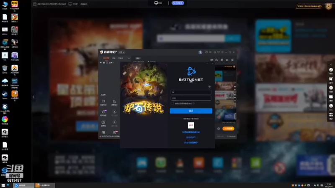Select the first orange scene tab
Screen dimensions: 335x188
pyautogui.click(x=106, y=58)
